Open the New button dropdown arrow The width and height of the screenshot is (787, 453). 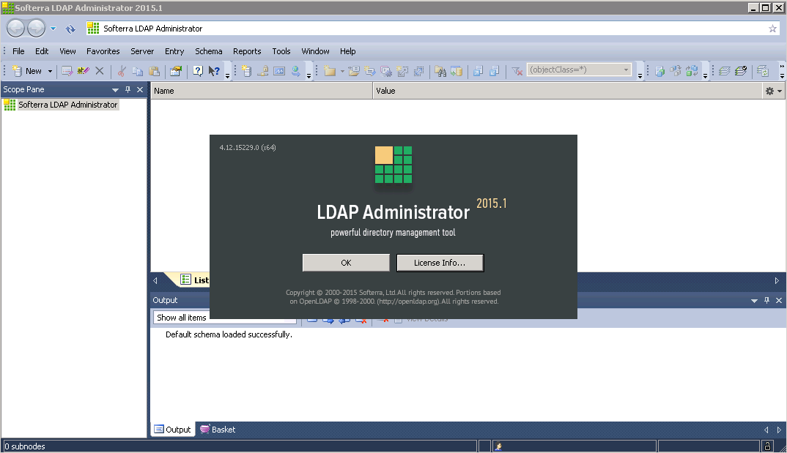(50, 71)
